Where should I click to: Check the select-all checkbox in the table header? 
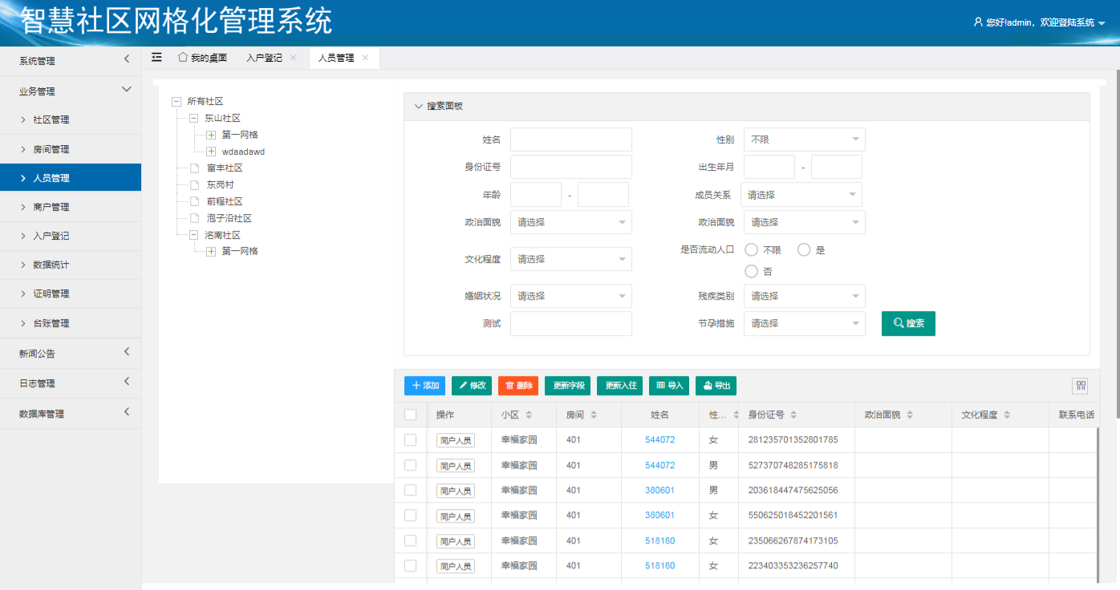pyautogui.click(x=410, y=414)
